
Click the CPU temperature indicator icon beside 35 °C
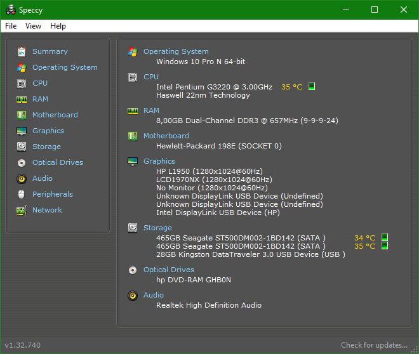pyautogui.click(x=312, y=86)
